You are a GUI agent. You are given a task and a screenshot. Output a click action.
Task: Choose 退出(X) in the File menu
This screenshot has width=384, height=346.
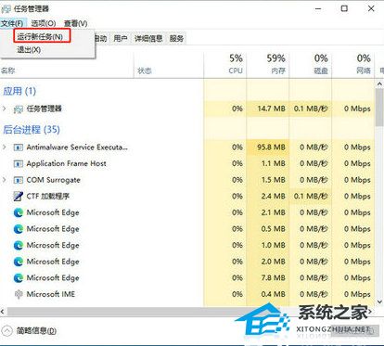tap(29, 49)
